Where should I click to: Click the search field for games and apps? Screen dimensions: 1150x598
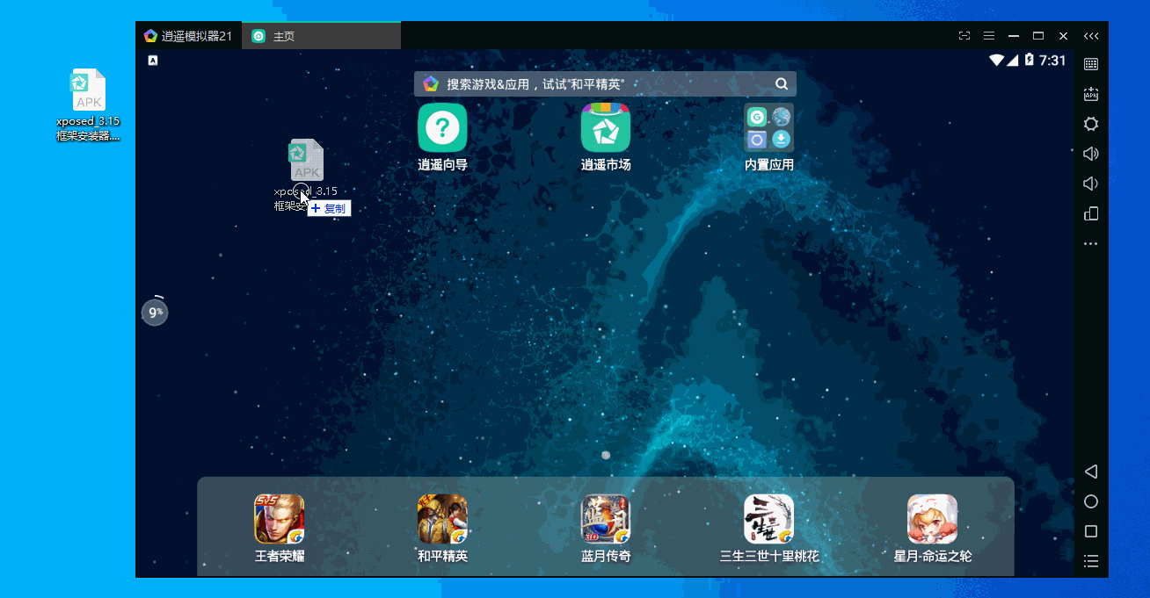pos(605,84)
